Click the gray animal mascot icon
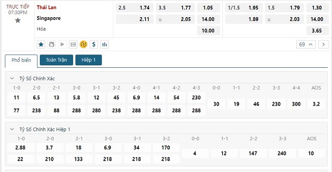This screenshot has width=332, height=172. pos(52,45)
